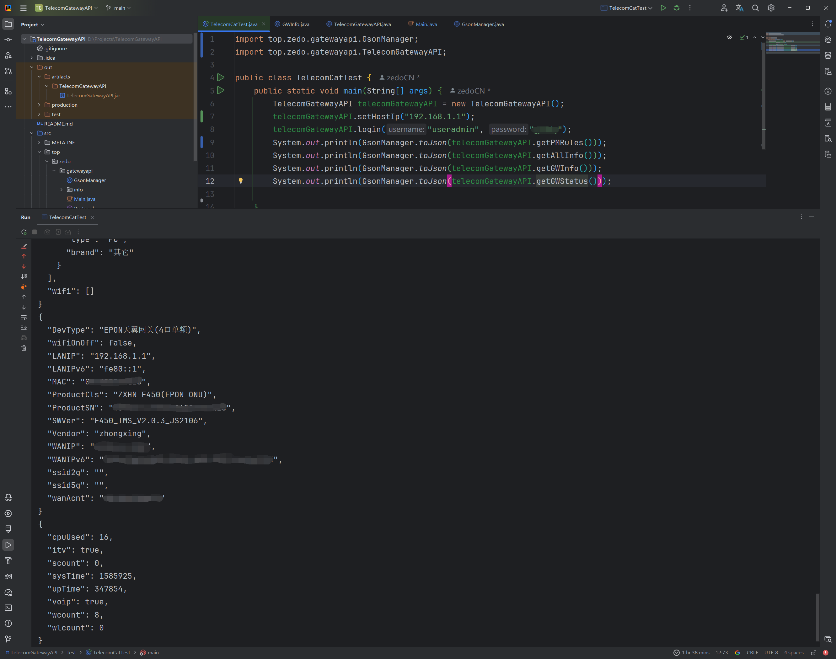The width and height of the screenshot is (836, 659).
Task: Click the Rerun TelecomCatTest icon
Action: (x=24, y=232)
